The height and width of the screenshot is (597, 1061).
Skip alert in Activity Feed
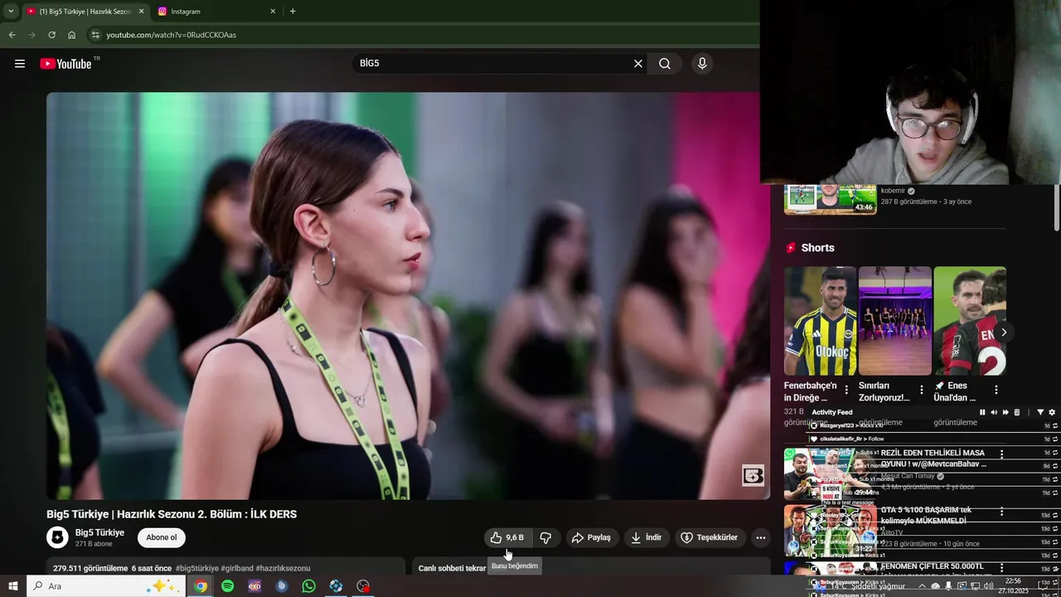pos(1005,412)
